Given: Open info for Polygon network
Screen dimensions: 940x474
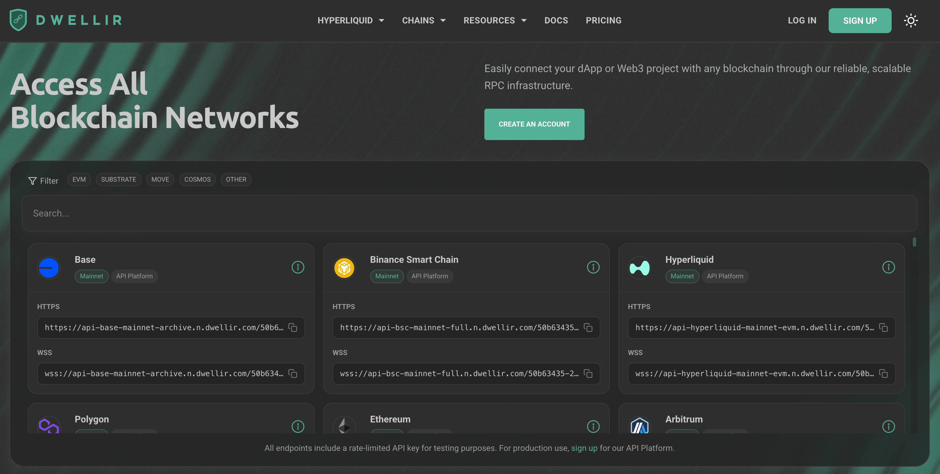Looking at the screenshot, I should (298, 426).
